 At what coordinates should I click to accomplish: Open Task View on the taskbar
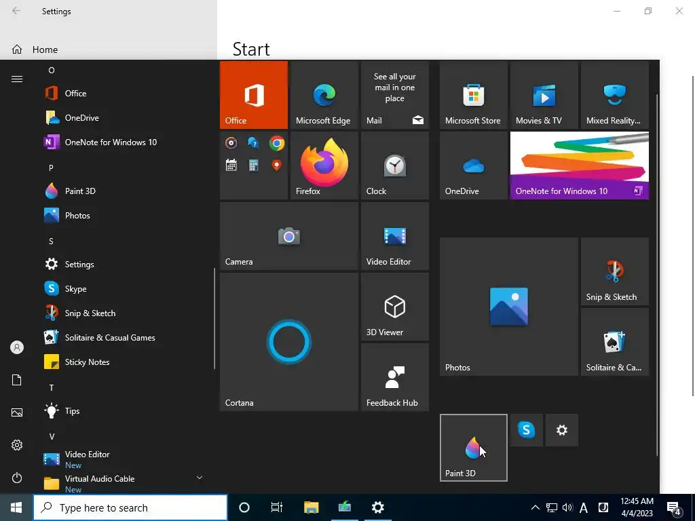[x=277, y=507]
